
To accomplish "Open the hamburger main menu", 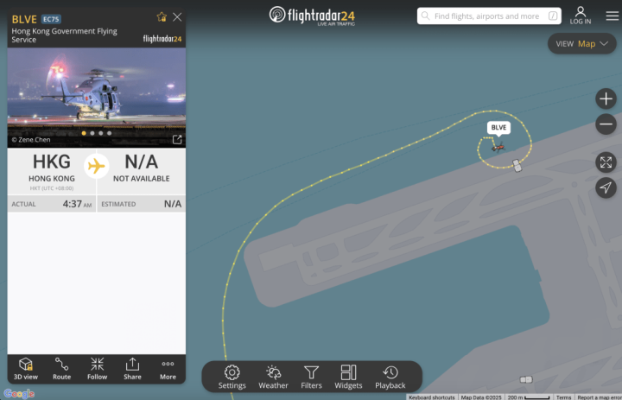I will tap(612, 16).
